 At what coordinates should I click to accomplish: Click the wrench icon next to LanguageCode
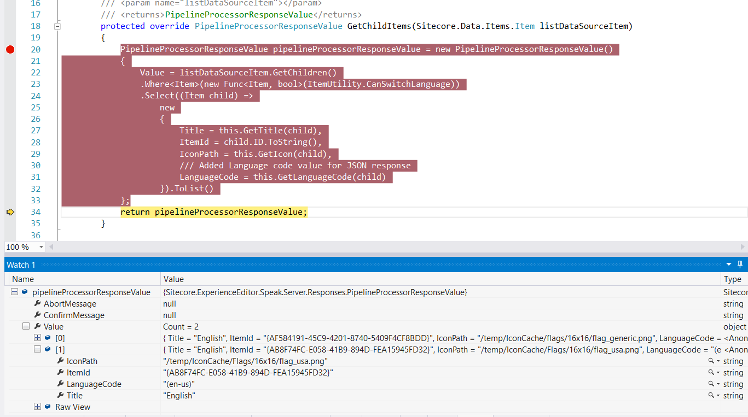[60, 384]
